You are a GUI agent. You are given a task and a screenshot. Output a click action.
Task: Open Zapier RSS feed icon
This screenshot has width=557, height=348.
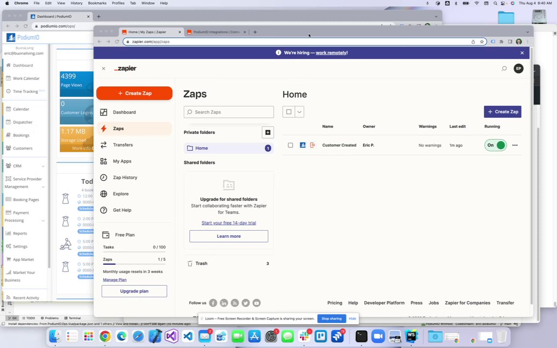(x=235, y=303)
